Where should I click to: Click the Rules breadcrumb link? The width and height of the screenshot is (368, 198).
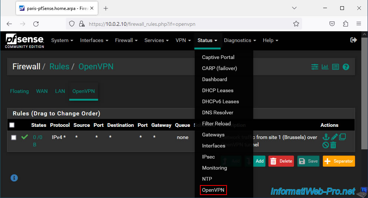coord(59,67)
